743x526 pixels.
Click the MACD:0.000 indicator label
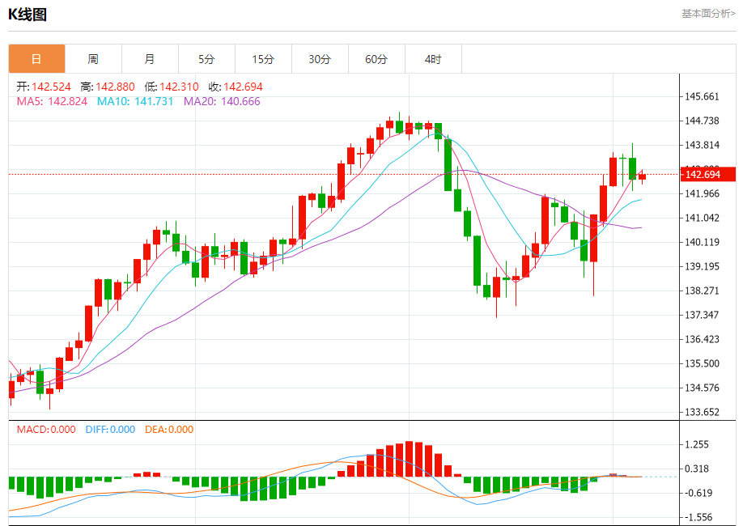tap(46, 430)
